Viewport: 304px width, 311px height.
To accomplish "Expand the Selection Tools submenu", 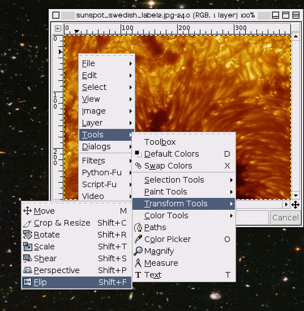I will click(x=183, y=180).
